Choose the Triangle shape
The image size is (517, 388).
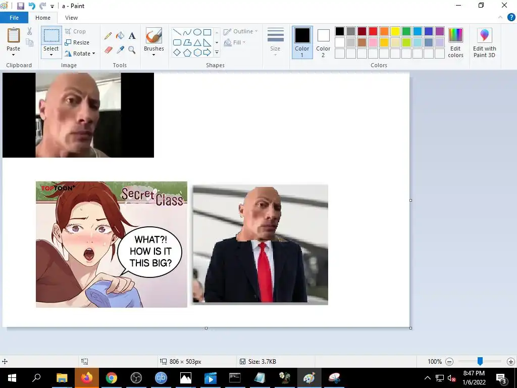[197, 42]
